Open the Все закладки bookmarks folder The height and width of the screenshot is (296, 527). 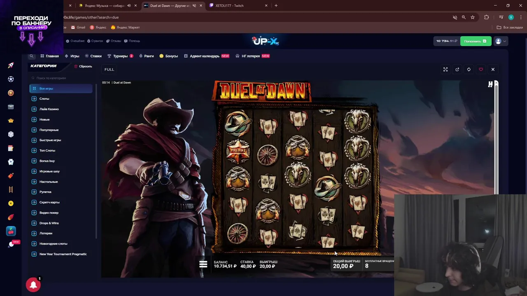coord(510,28)
